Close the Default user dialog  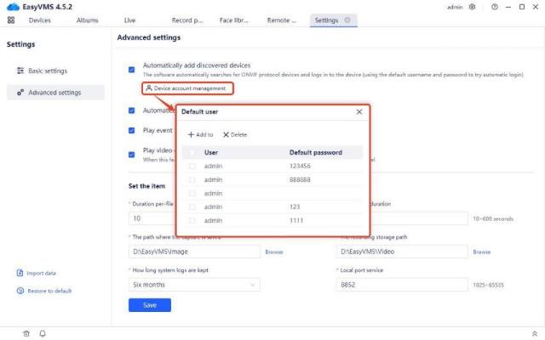(x=359, y=111)
